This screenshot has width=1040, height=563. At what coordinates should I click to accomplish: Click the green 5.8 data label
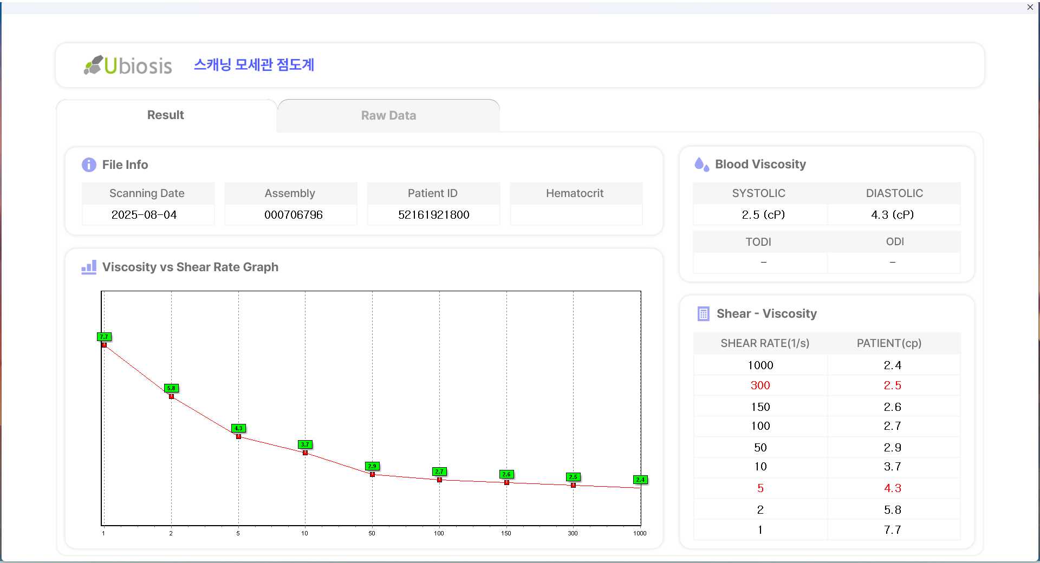[171, 388]
